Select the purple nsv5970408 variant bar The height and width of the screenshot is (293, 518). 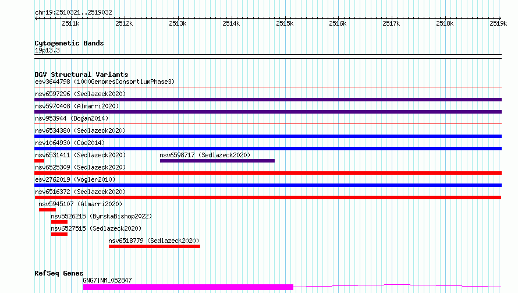coord(268,112)
